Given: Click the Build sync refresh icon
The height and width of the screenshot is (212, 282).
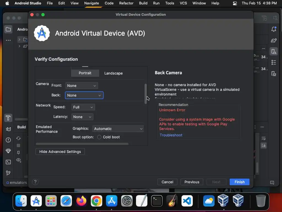Looking at the screenshot, I should 18,138.
